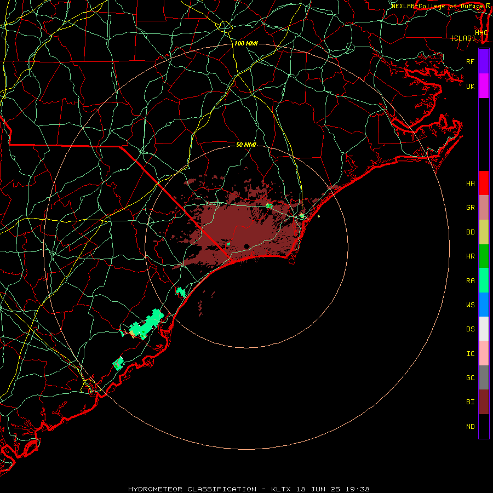This screenshot has width=493, height=493.
Task: Click the GR legend label
Action: pyautogui.click(x=470, y=208)
